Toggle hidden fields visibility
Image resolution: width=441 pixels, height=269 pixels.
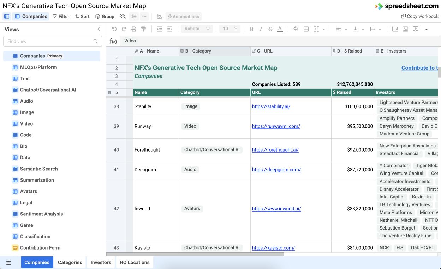pos(123,16)
